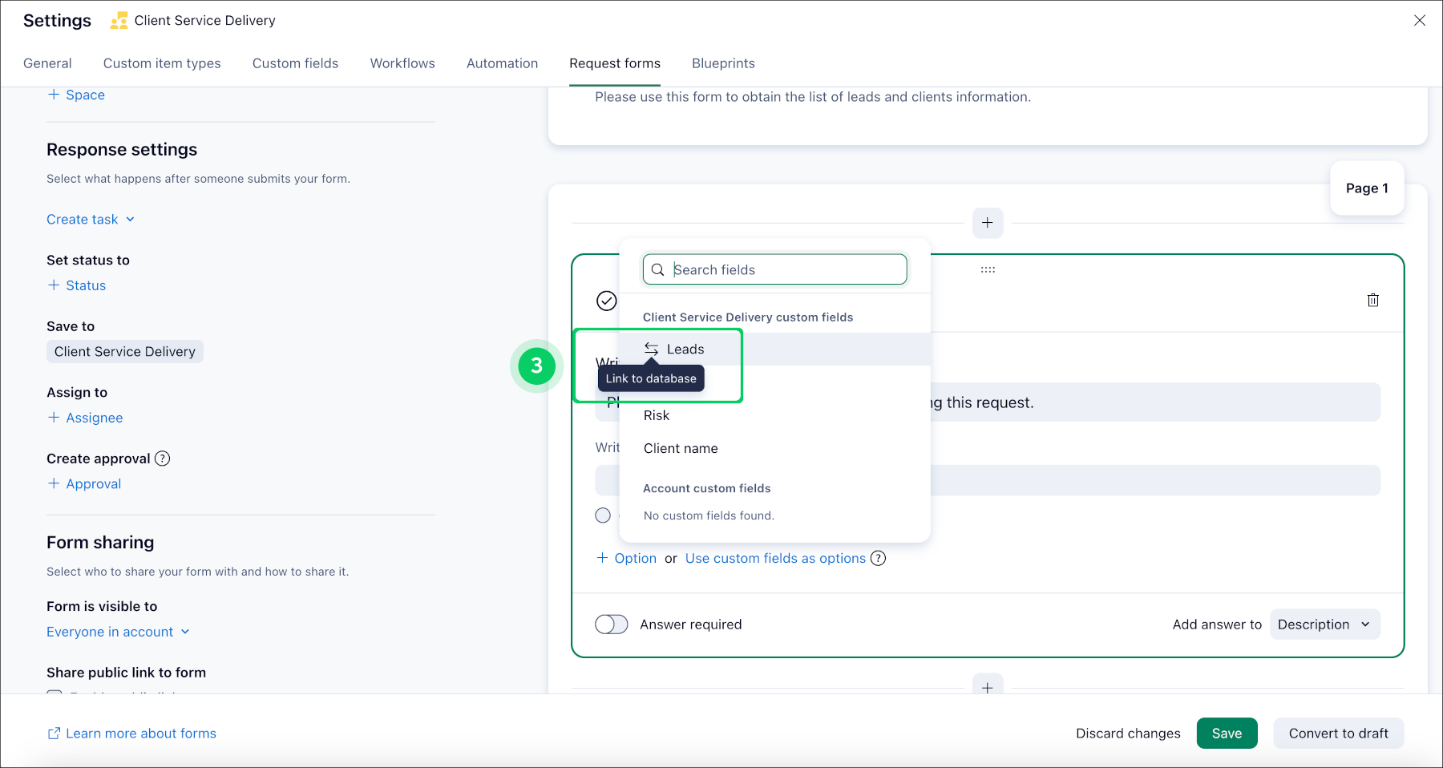This screenshot has width=1443, height=768.
Task: Expand the Create task chevron
Action: pos(130,219)
